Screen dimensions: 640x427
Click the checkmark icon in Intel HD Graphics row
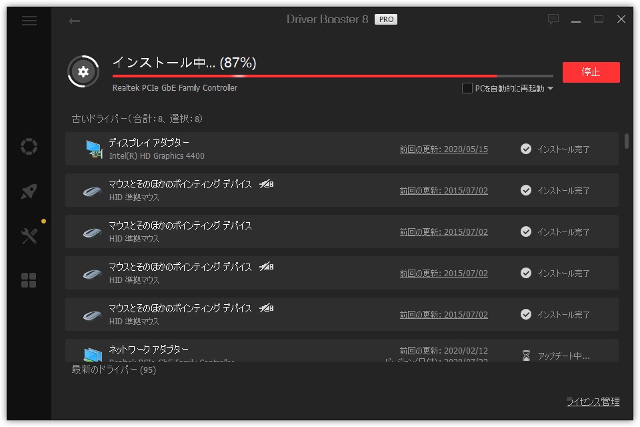pyautogui.click(x=526, y=149)
